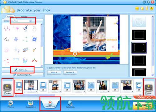Select photo 1 thumbnail in timeline

tap(31, 85)
